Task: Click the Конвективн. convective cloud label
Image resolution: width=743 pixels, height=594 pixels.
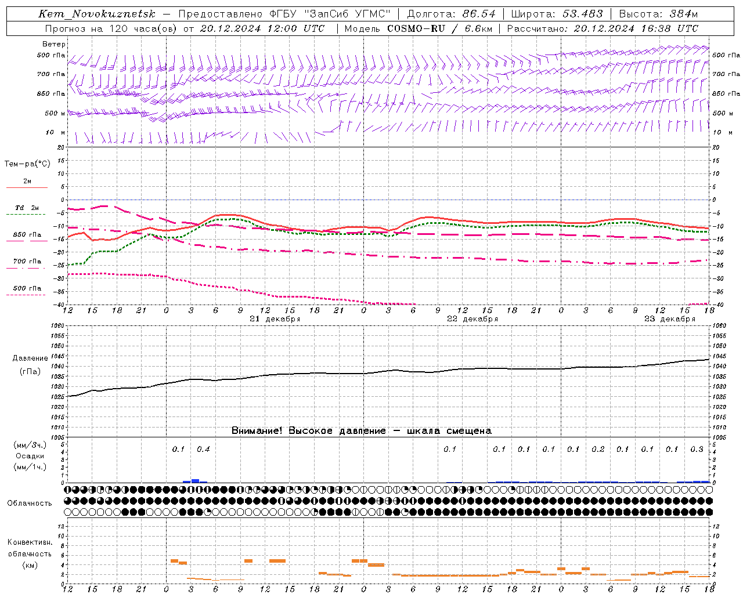Action: point(30,542)
